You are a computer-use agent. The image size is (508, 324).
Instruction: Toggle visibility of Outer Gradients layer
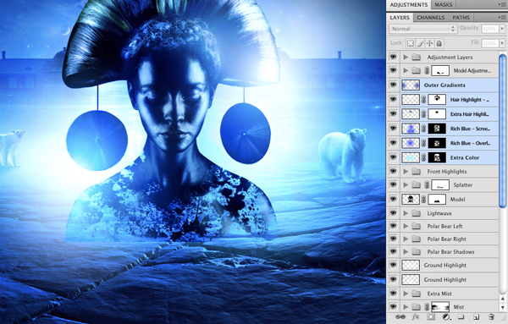(393, 85)
